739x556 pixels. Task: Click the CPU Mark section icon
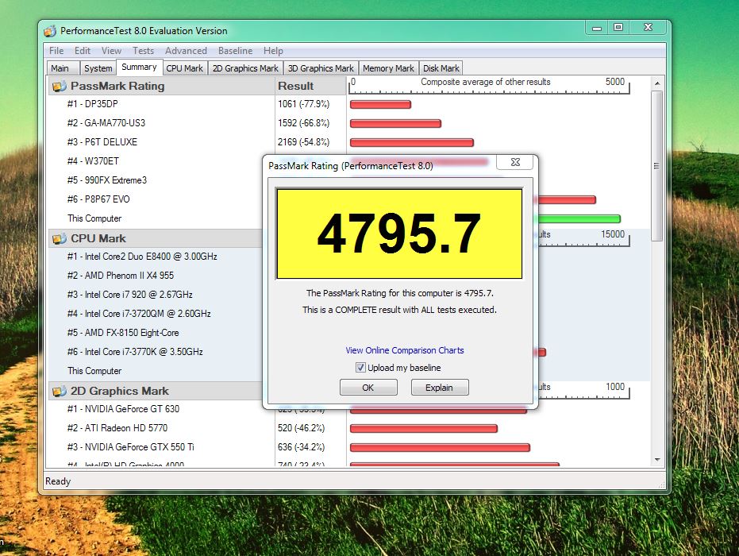(59, 238)
